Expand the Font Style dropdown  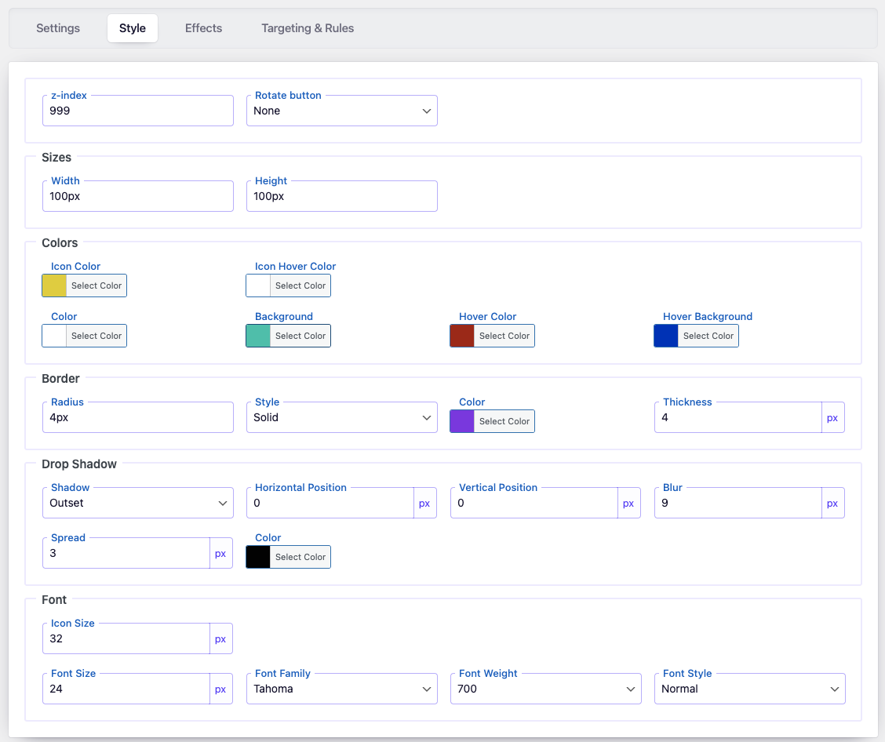pos(749,689)
